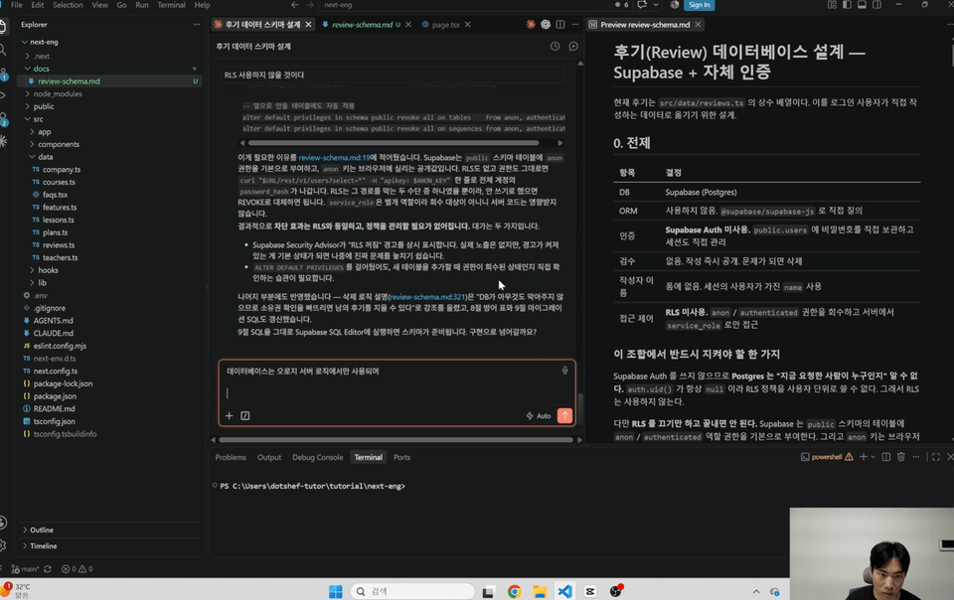Viewport: 954px width, 600px height.
Task: Open the review-schema.md:19 link in chat
Action: tap(334, 157)
